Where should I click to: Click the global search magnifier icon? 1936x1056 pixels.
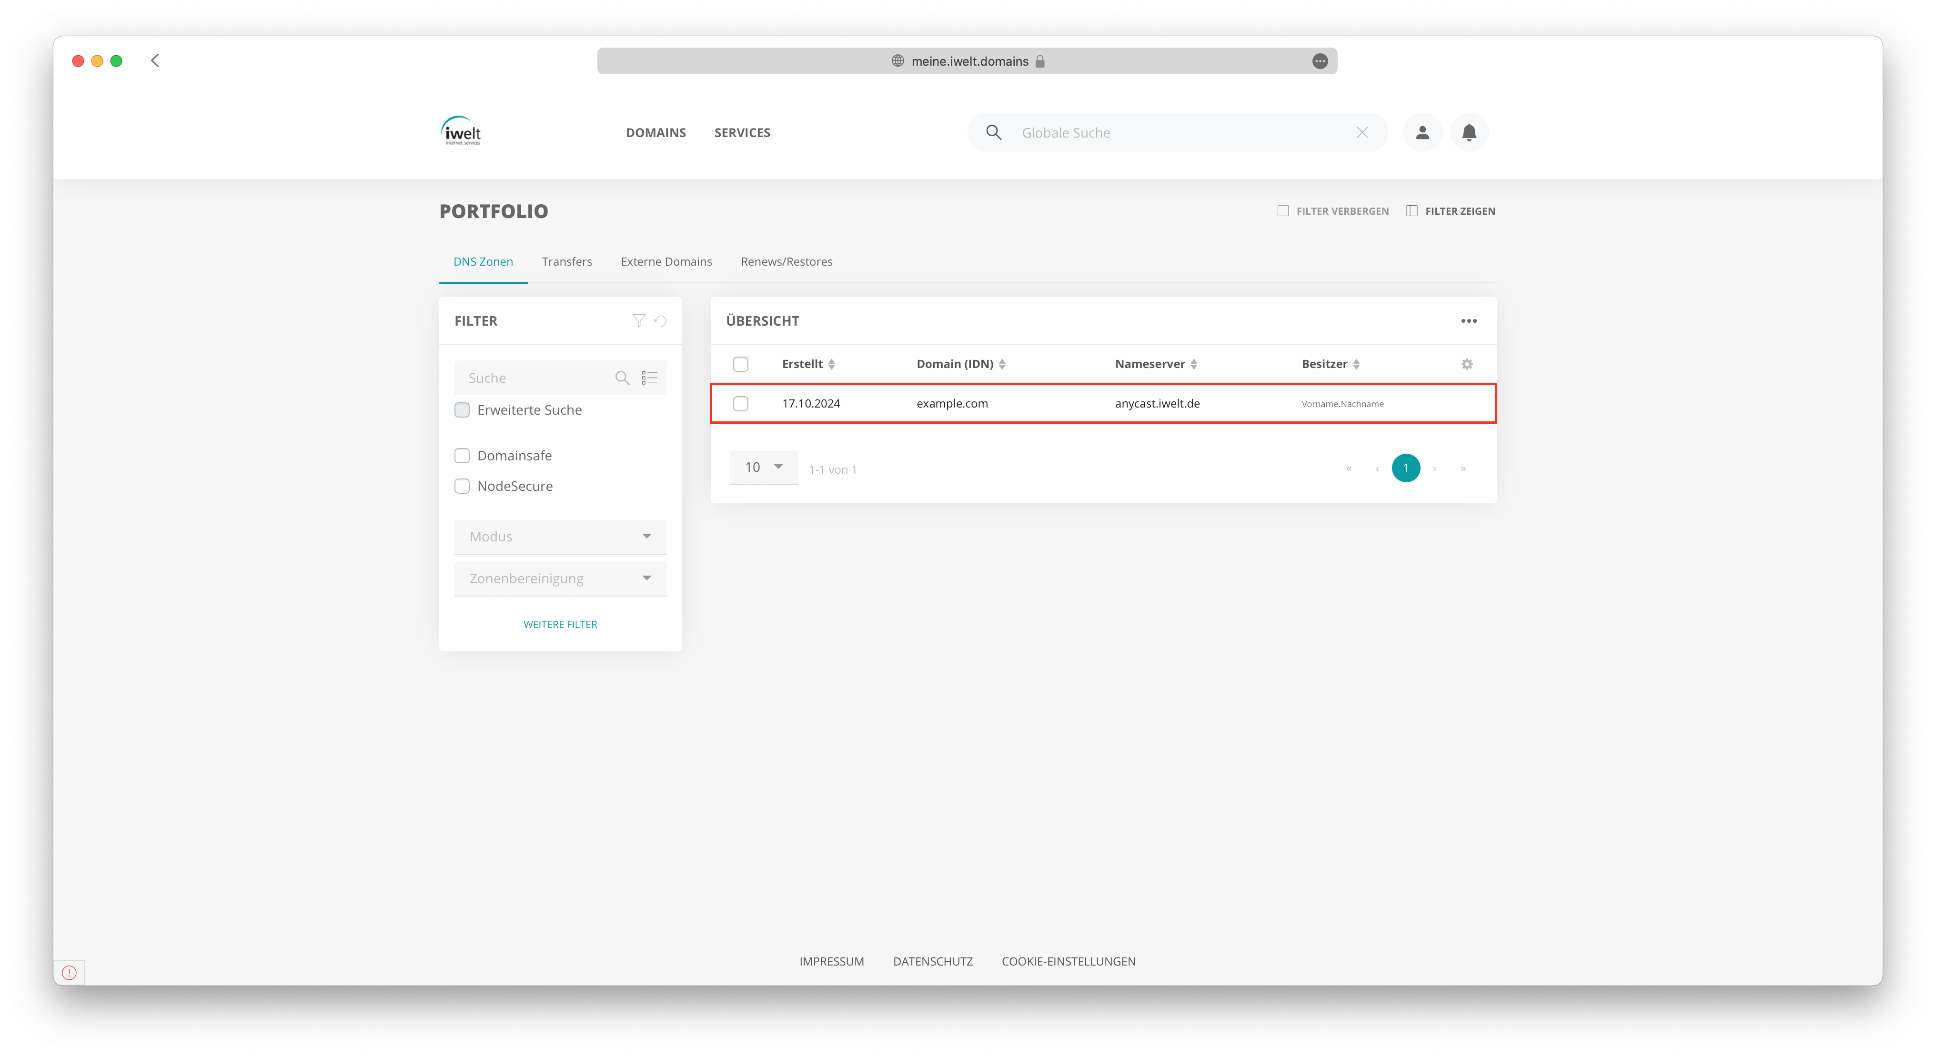[994, 132]
